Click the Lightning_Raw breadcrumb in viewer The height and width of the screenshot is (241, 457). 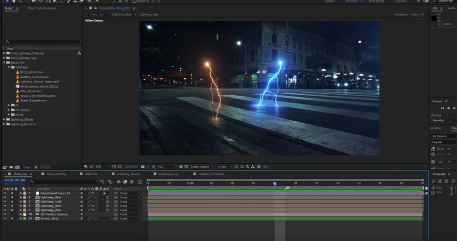coord(149,14)
